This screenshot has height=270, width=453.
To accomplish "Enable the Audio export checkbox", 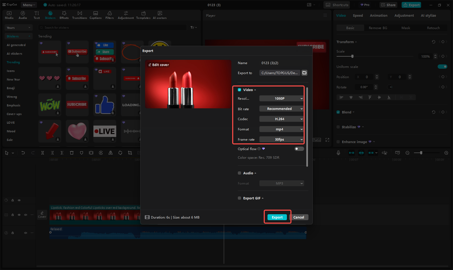I will 239,173.
